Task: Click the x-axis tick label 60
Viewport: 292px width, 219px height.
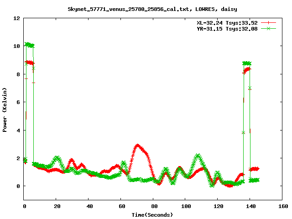Action: (122, 206)
